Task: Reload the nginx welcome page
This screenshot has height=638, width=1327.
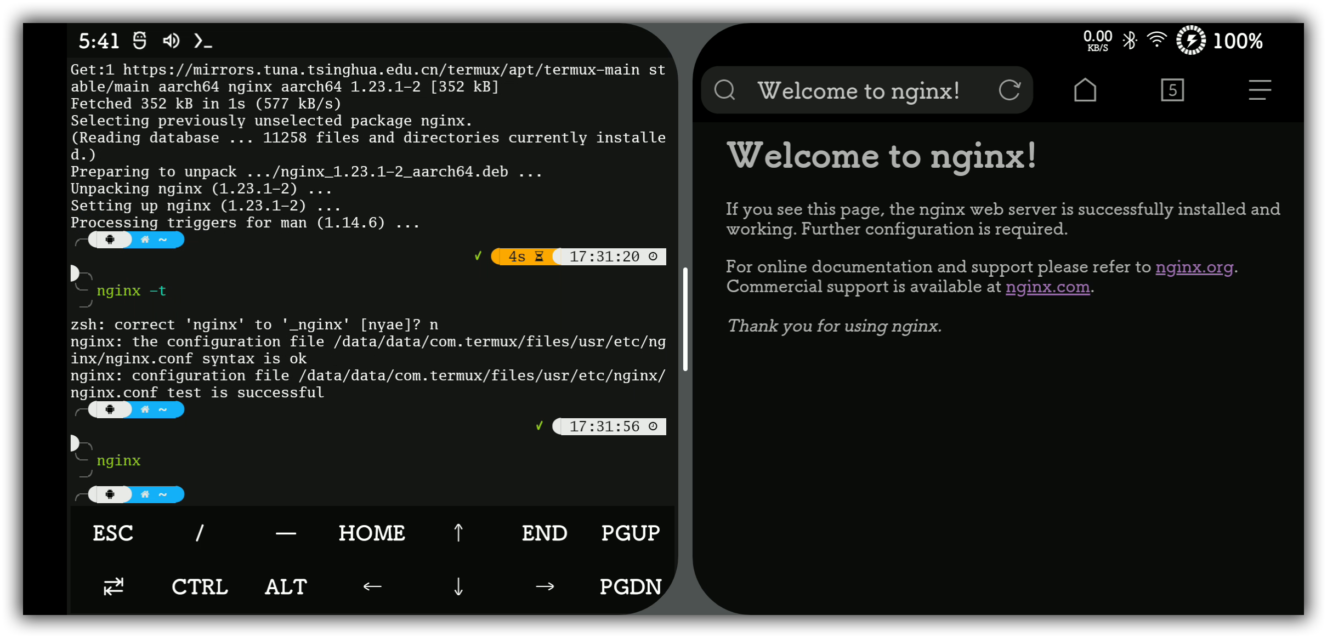Action: pos(1009,90)
